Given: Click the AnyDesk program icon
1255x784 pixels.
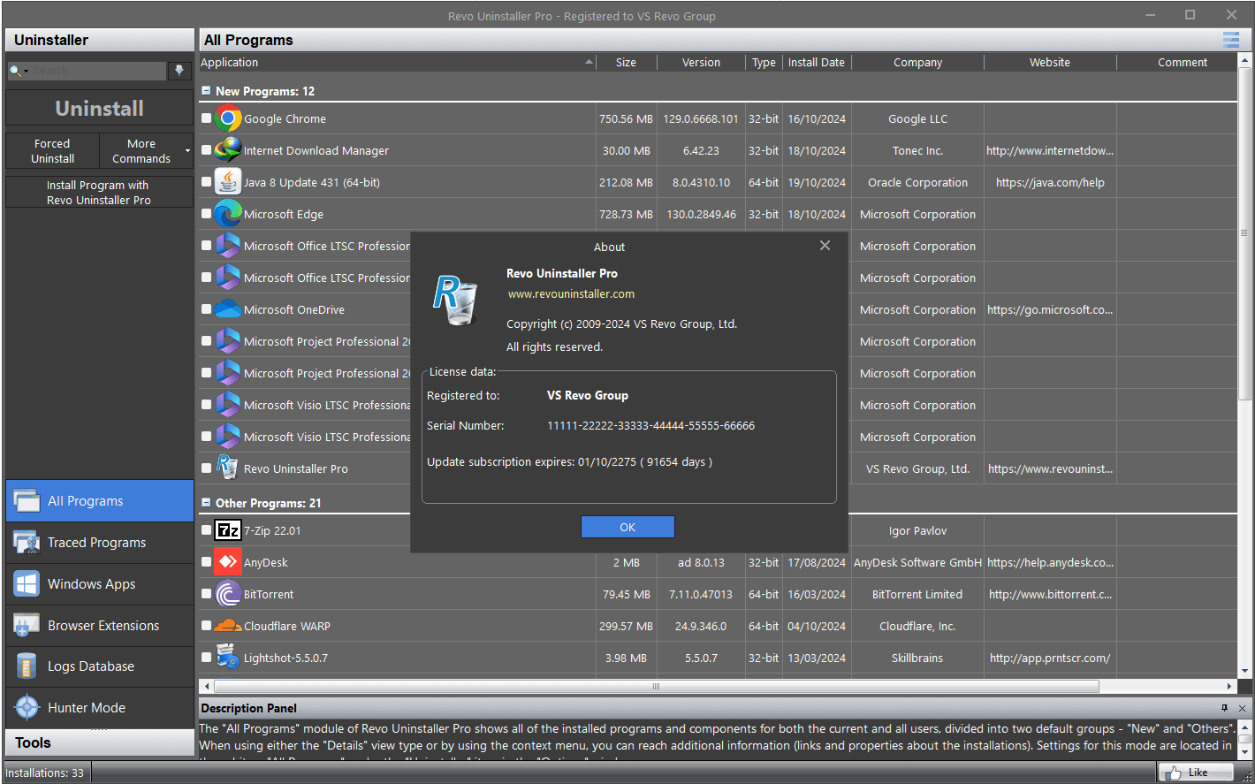Looking at the screenshot, I should 228,562.
